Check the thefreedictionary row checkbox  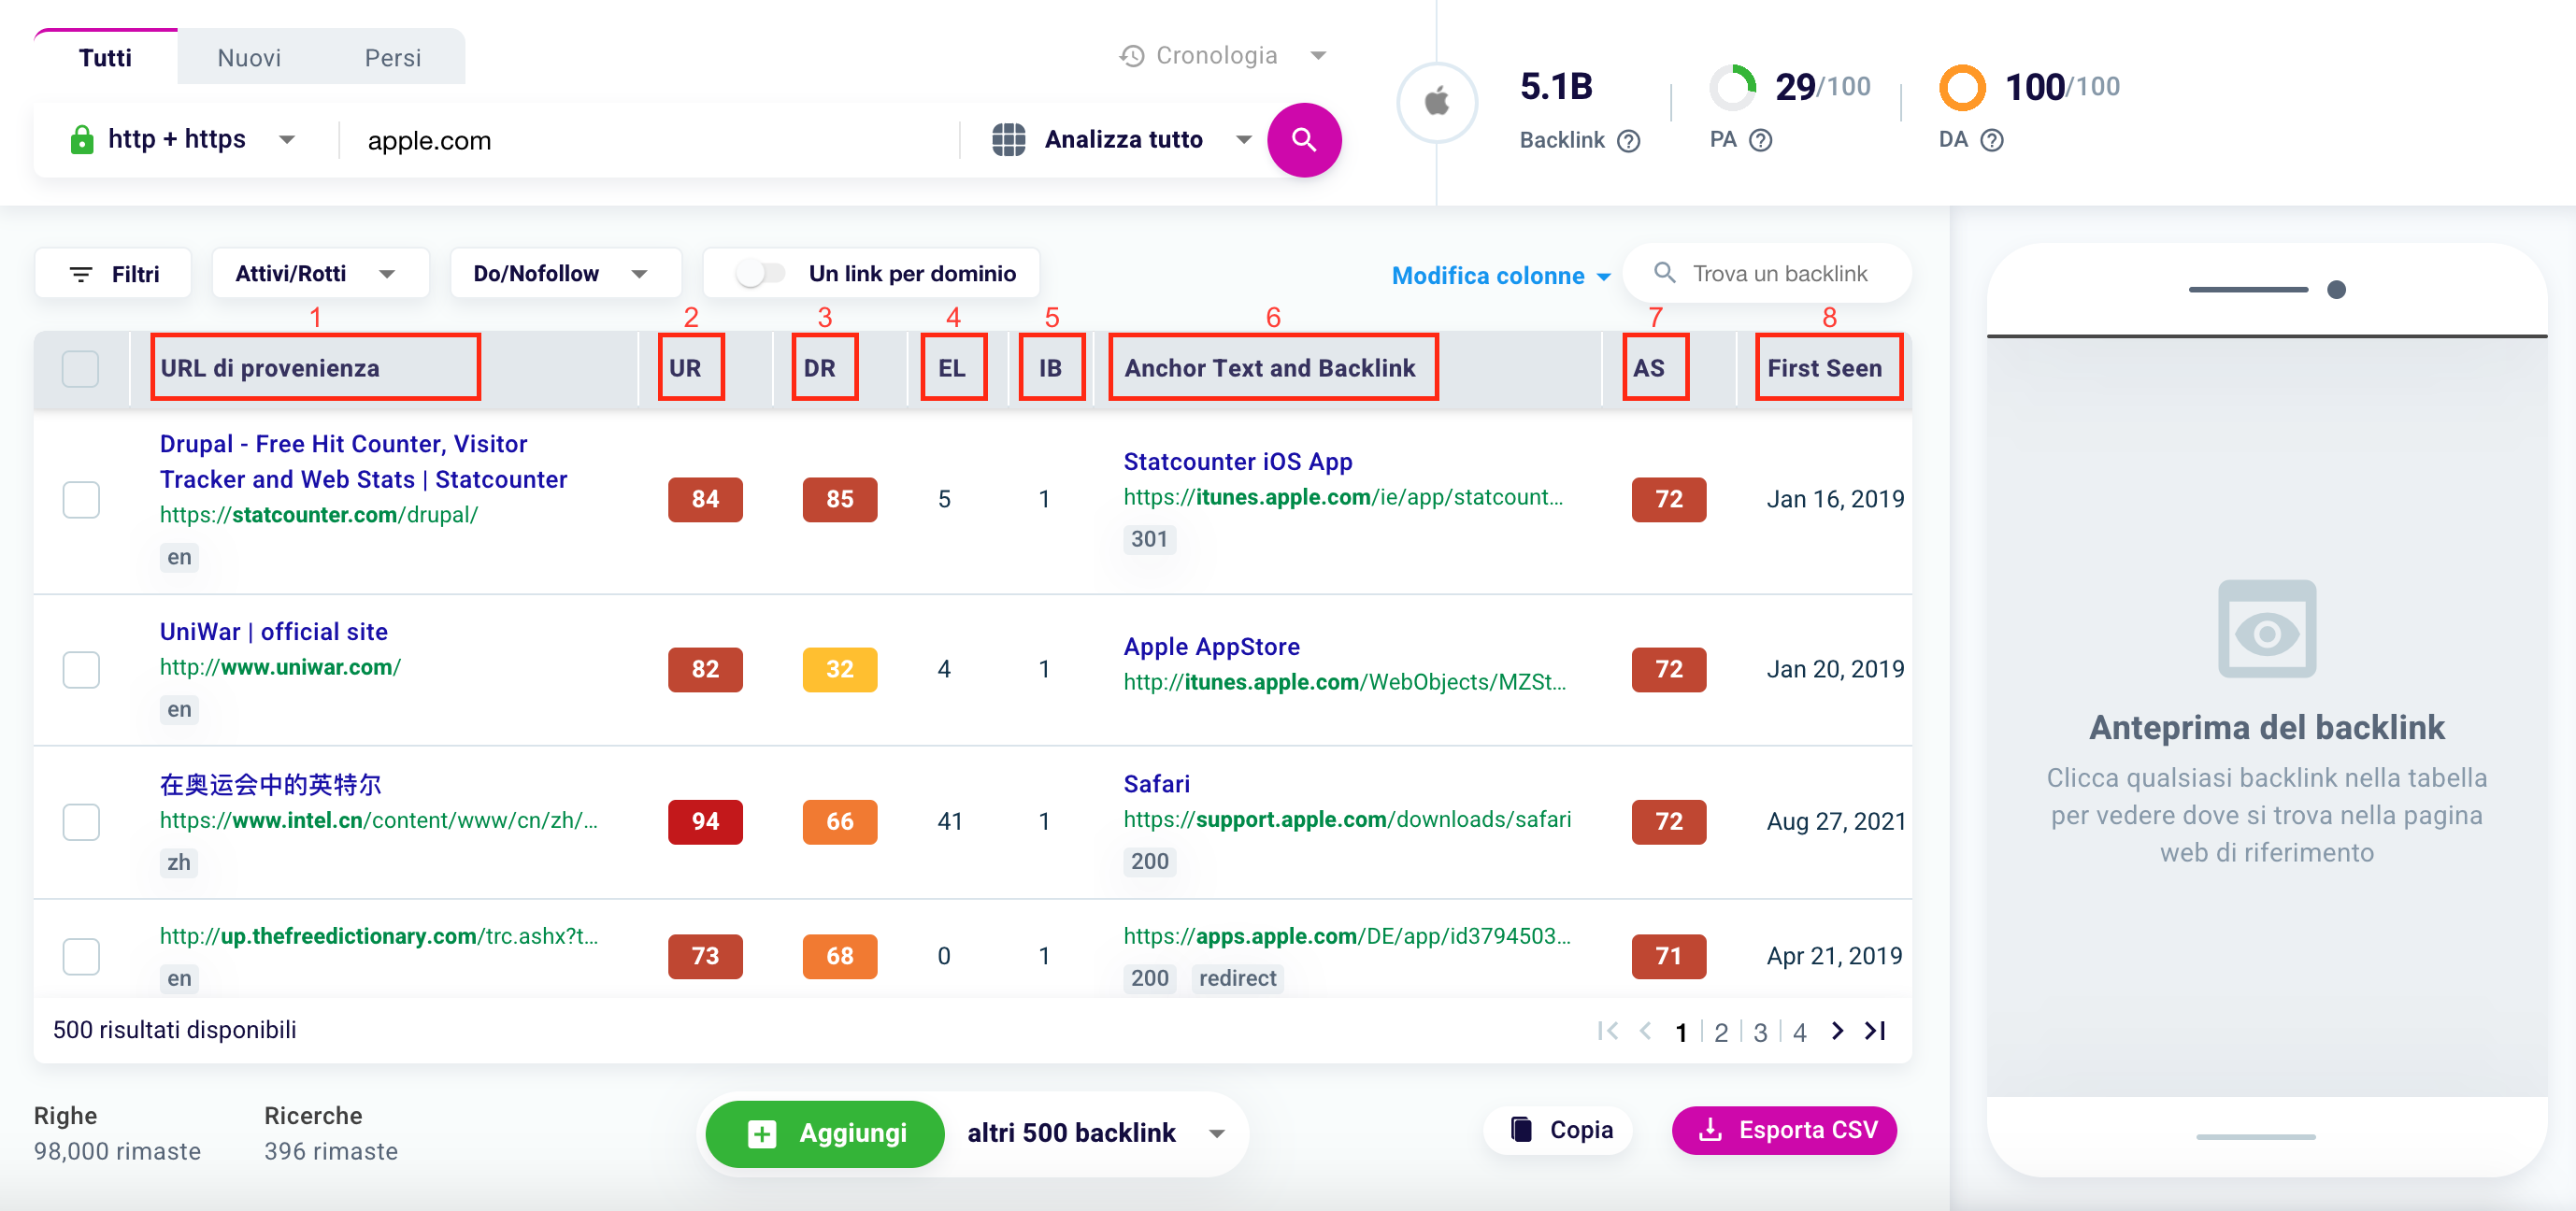(81, 956)
